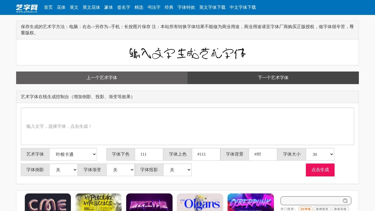Open the 字体倒影 reflection dropdown
375x211 pixels.
tap(63, 170)
